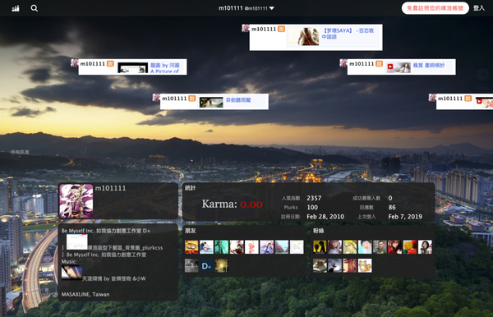Open friend avatar with cherry blossom road
493x317 pixels.
pyautogui.click(x=282, y=247)
